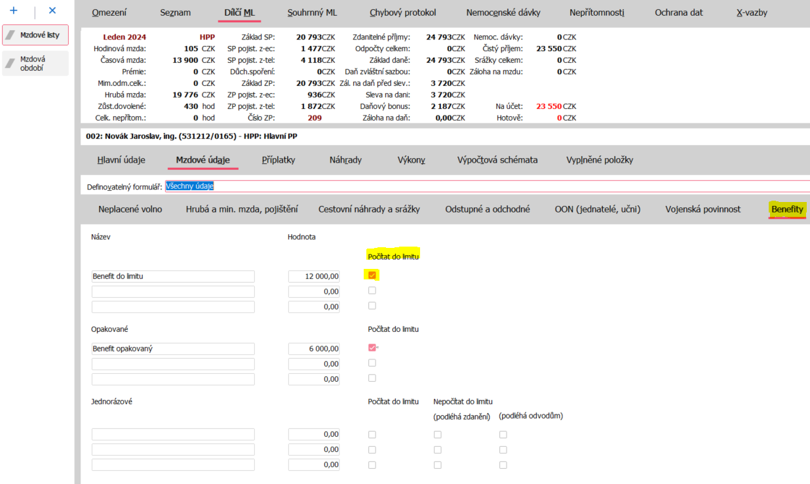Uncheck Počítat do limitu for Benefit do limitu
The height and width of the screenshot is (484, 810).
(372, 275)
